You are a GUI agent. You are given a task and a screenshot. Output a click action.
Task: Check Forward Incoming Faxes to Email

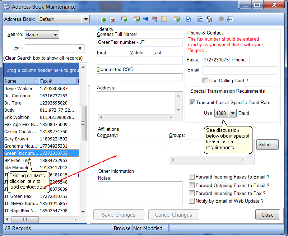(192, 177)
